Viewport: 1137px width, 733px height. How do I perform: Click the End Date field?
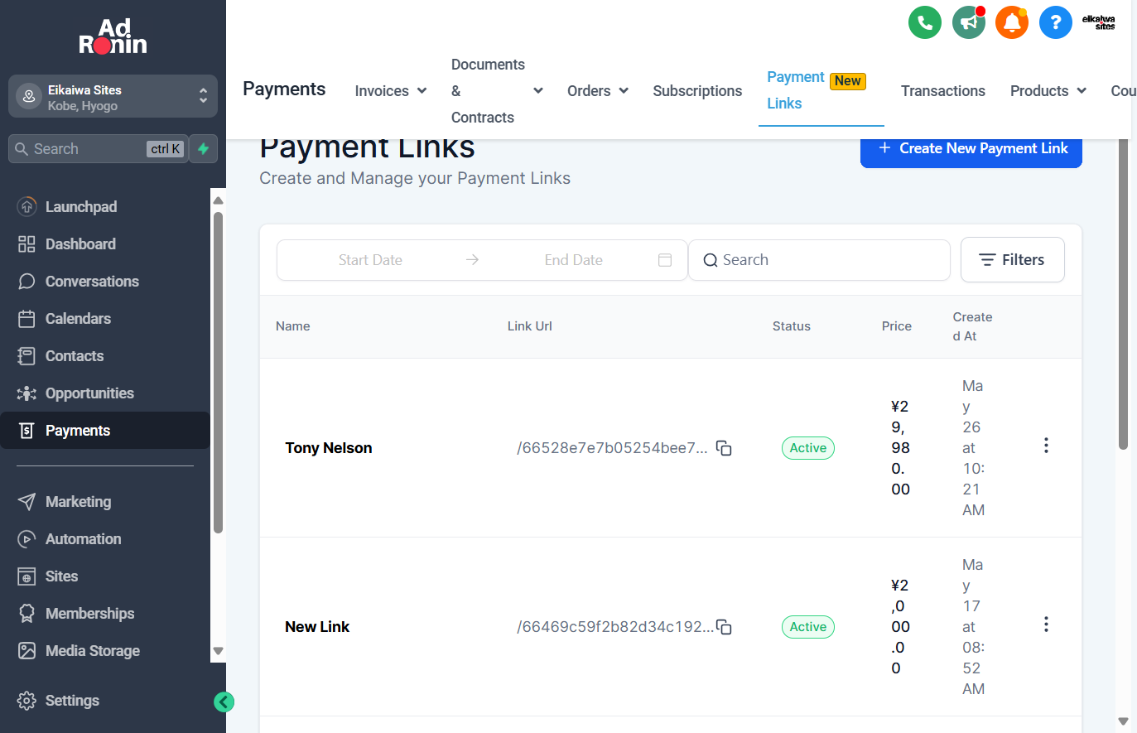(x=573, y=260)
